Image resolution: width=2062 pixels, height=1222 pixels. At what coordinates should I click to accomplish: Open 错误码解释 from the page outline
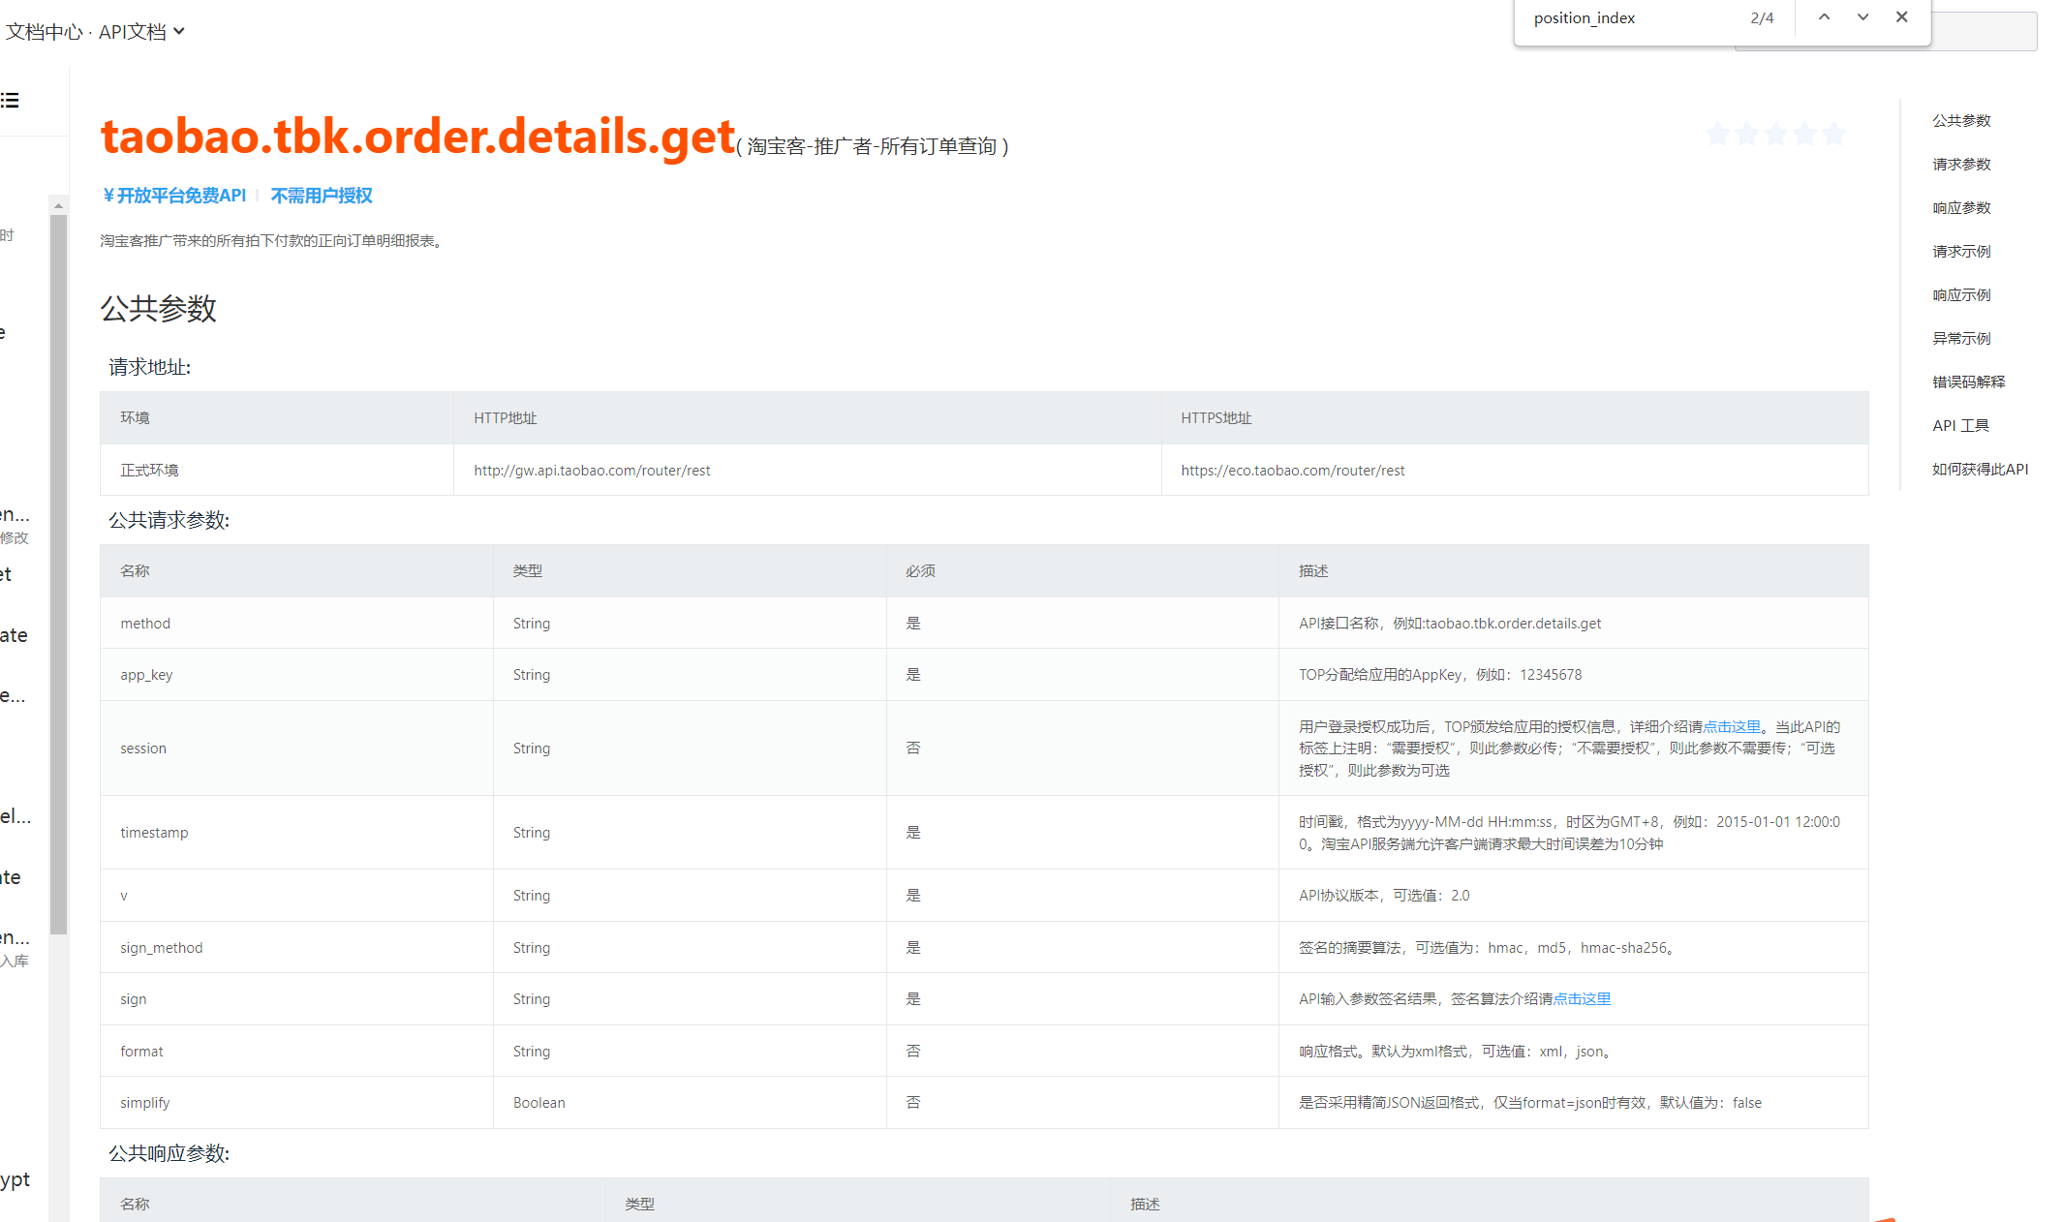pyautogui.click(x=1968, y=382)
